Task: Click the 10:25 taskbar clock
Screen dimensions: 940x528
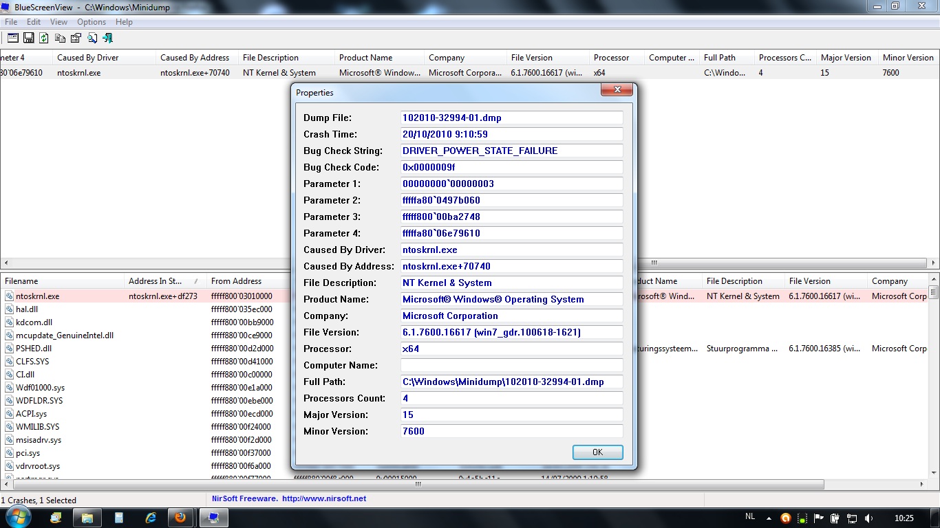Action: pyautogui.click(x=904, y=518)
